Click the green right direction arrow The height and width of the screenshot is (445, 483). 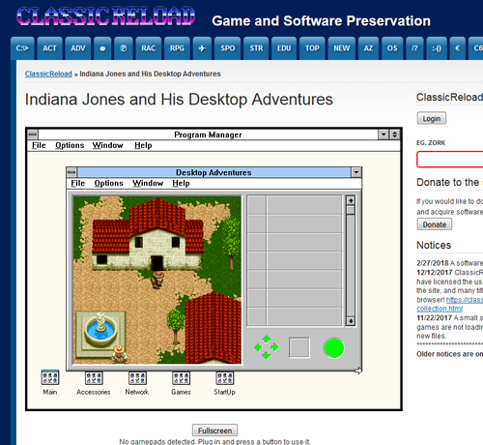pos(274,347)
